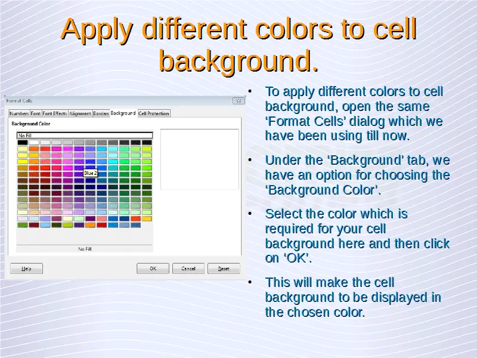Switch to the Cell Protection tab
Image resolution: width=477 pixels, height=358 pixels.
coord(154,113)
